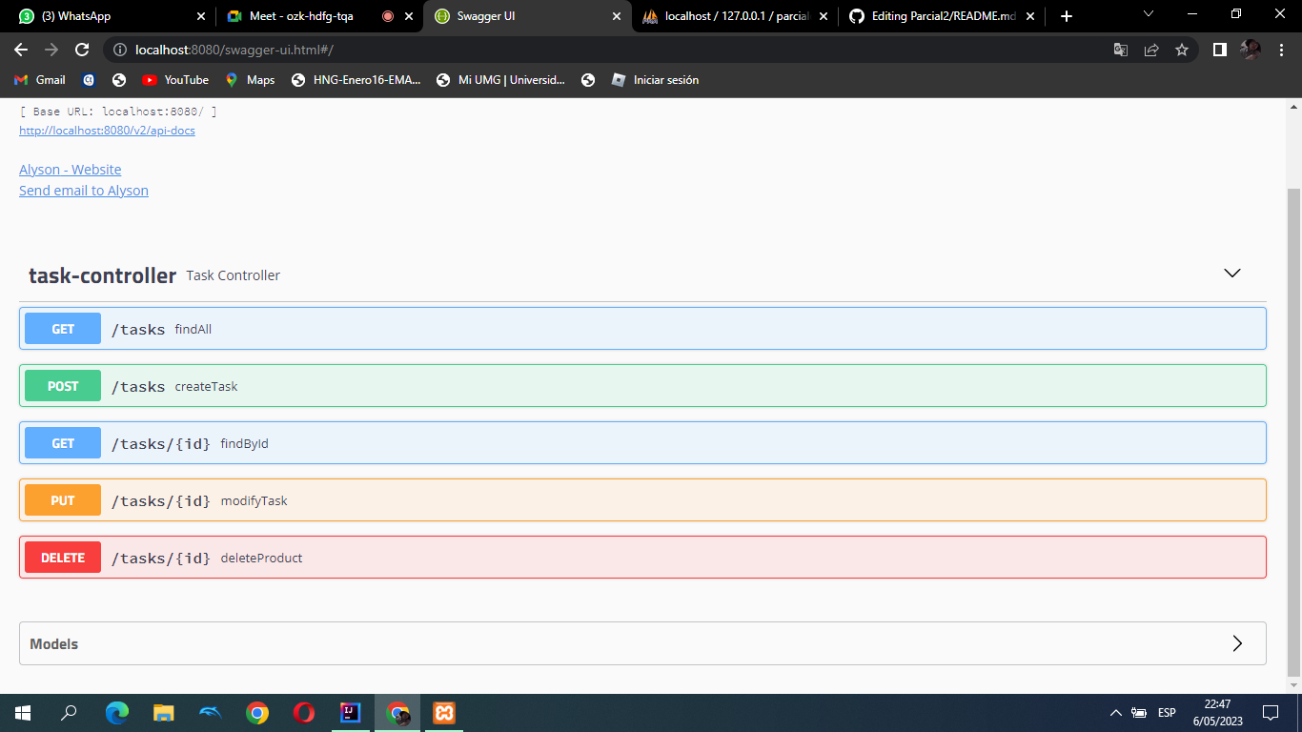Expand the GET /tasks/{id} findById operation

point(642,443)
